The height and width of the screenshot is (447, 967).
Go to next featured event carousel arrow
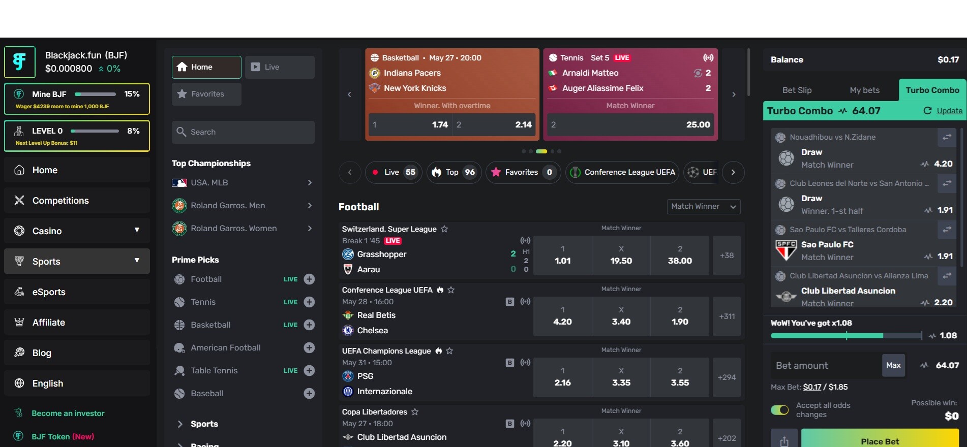tap(734, 94)
